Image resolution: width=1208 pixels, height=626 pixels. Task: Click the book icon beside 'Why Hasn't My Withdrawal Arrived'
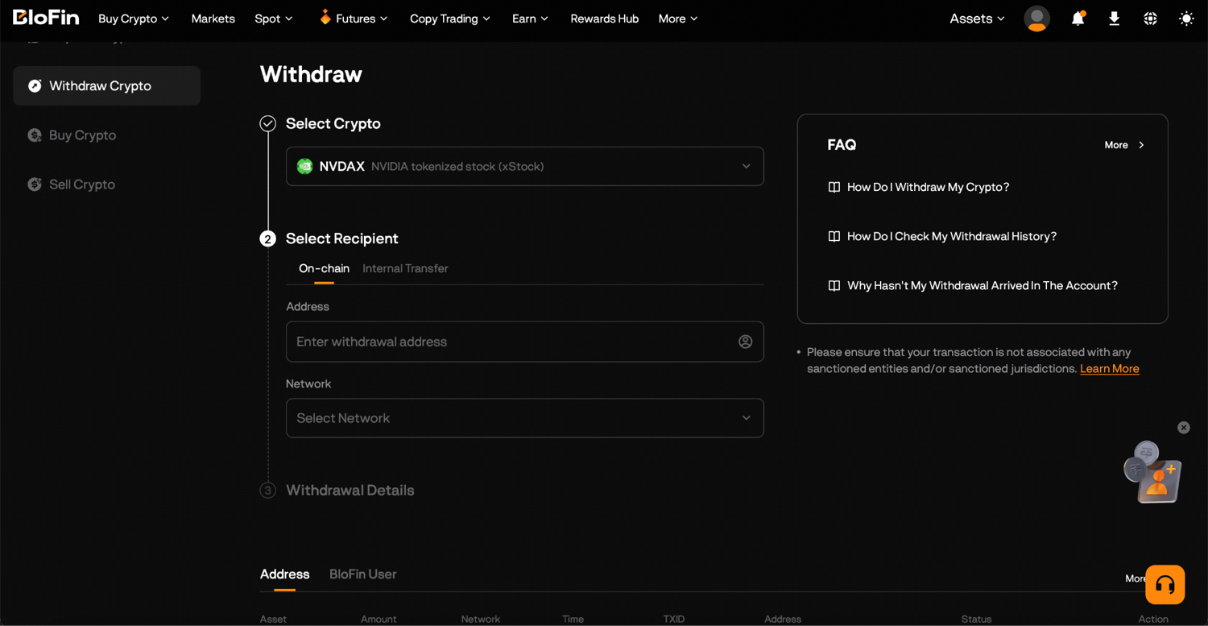(x=834, y=285)
